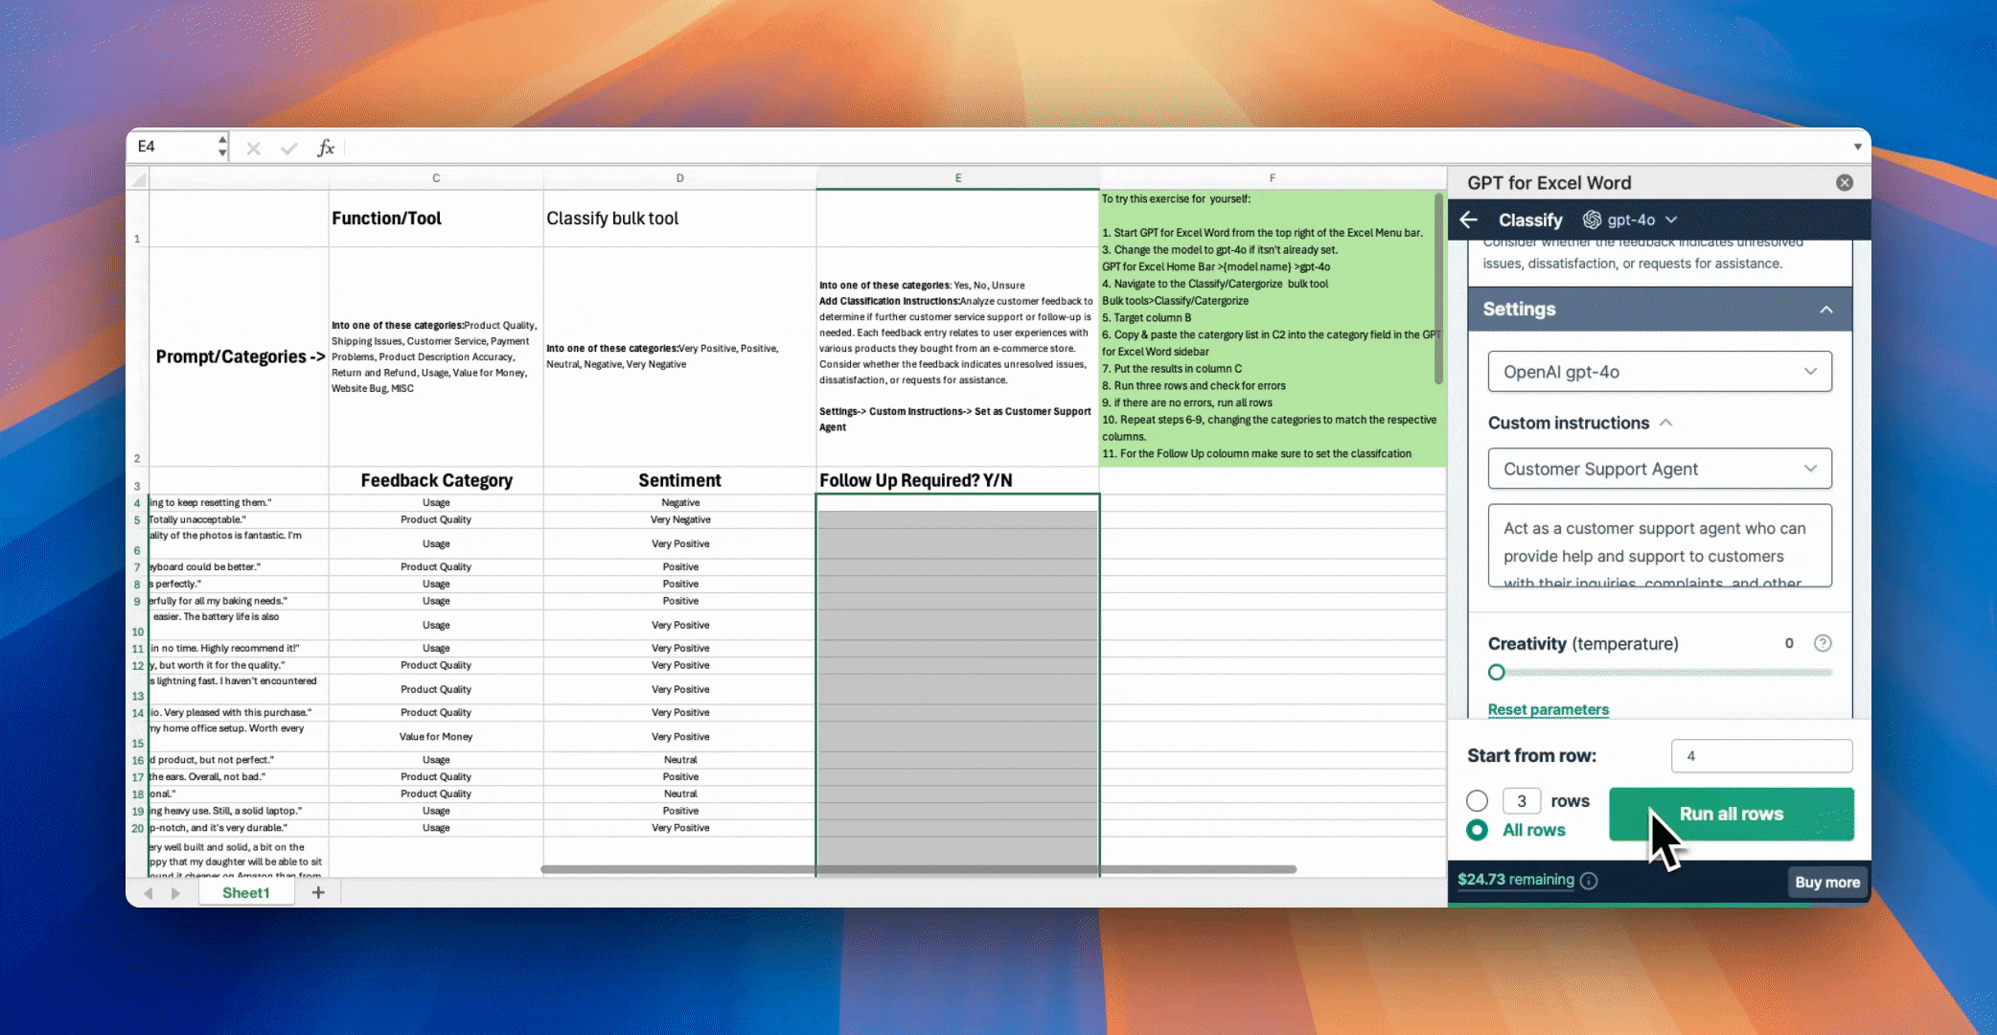Image resolution: width=1997 pixels, height=1035 pixels.
Task: Click the select-all corner of the grid
Action: pyautogui.click(x=138, y=178)
